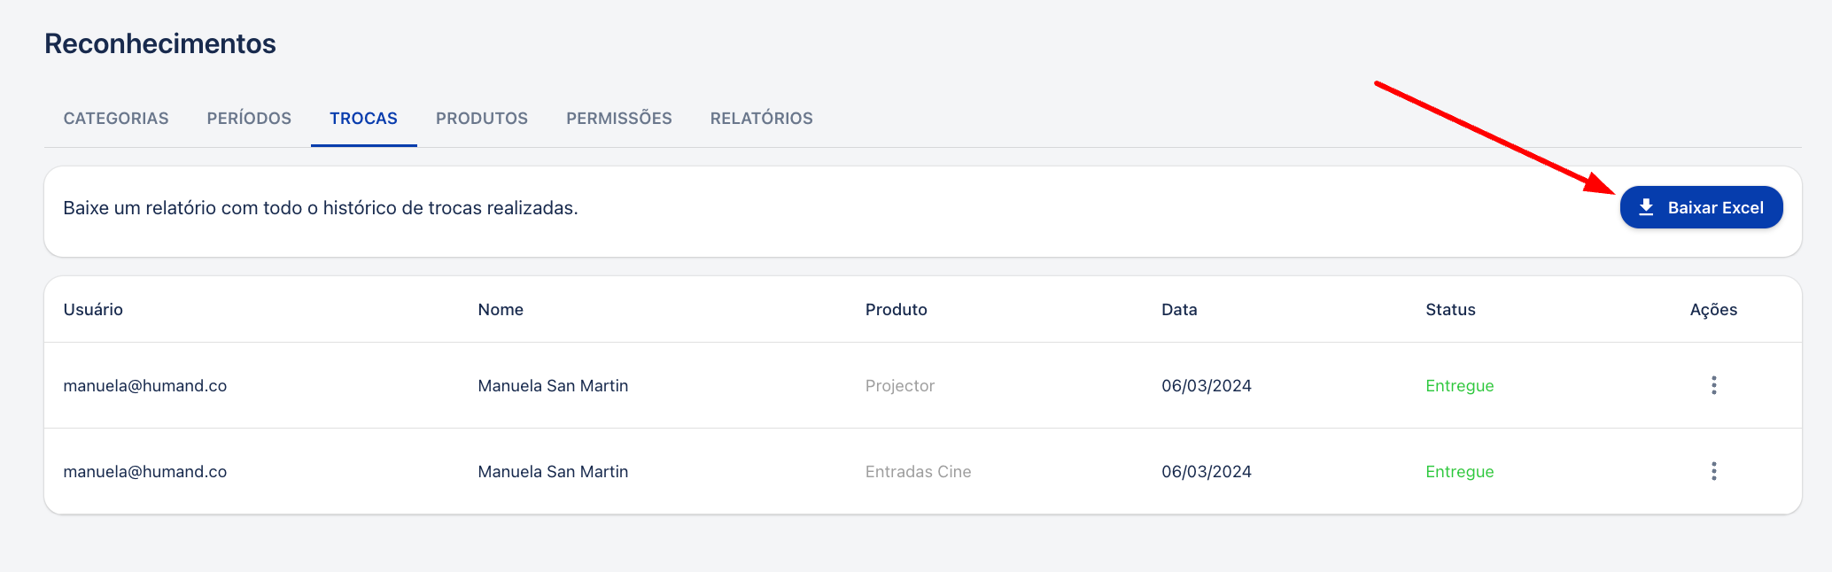
Task: Open actions menu for the Projector row
Action: [1713, 385]
